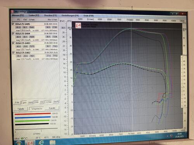The image size is (194, 145).
Task: Set the x-axis to km/h
Action: [x=56, y=102]
